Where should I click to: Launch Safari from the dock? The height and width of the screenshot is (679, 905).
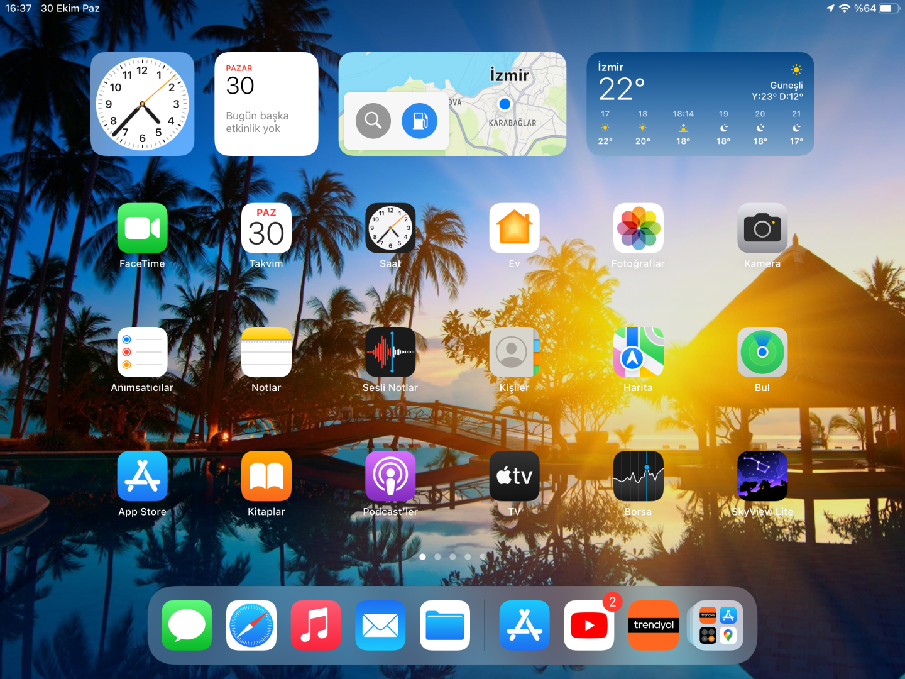251,626
